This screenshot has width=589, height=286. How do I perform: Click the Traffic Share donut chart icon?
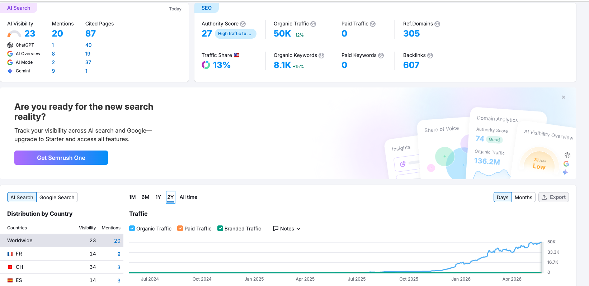206,65
